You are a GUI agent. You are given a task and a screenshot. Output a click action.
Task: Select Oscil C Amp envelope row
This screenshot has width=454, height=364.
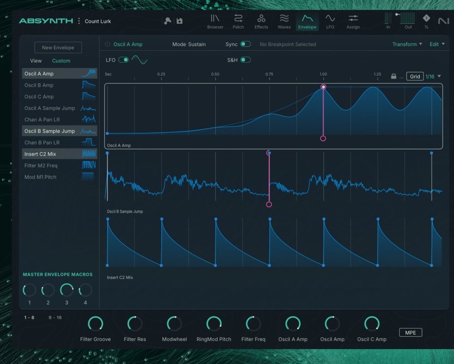click(60, 97)
